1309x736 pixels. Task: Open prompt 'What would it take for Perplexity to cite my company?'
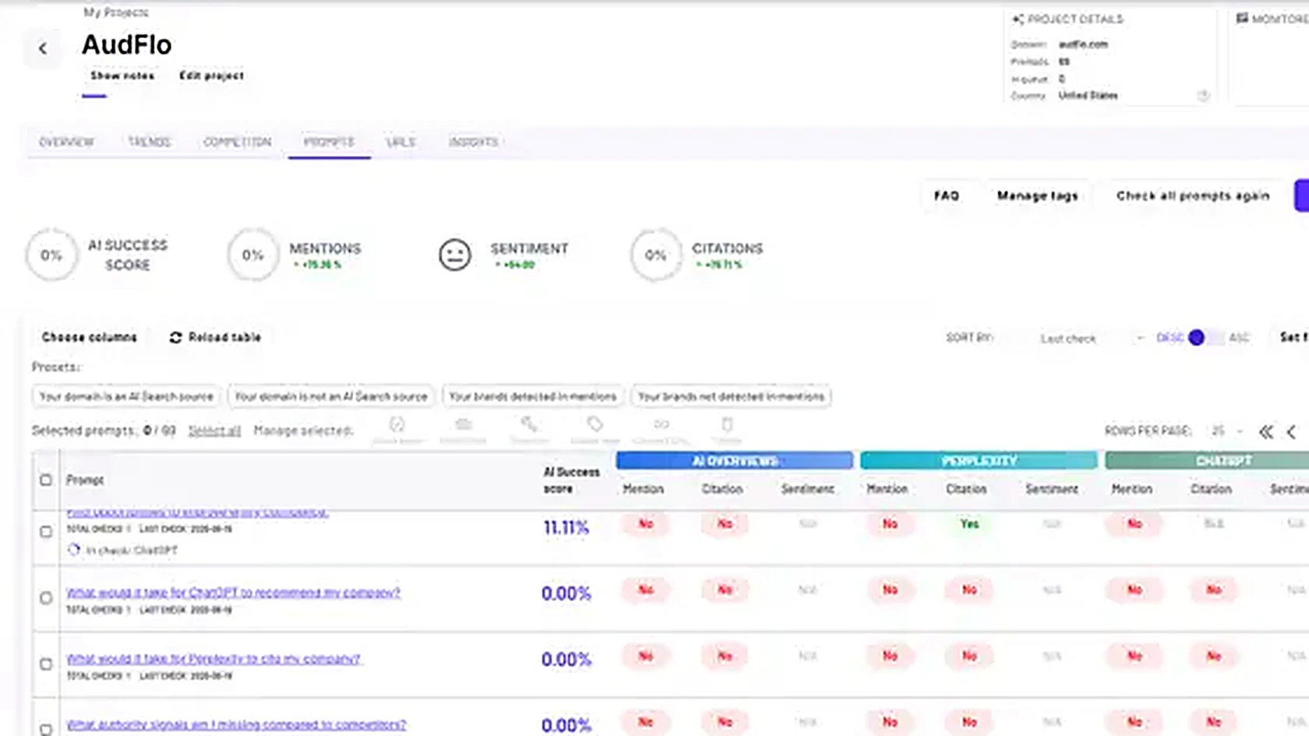(213, 659)
